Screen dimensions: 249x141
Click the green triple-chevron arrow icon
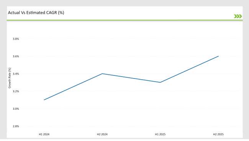[238, 16]
